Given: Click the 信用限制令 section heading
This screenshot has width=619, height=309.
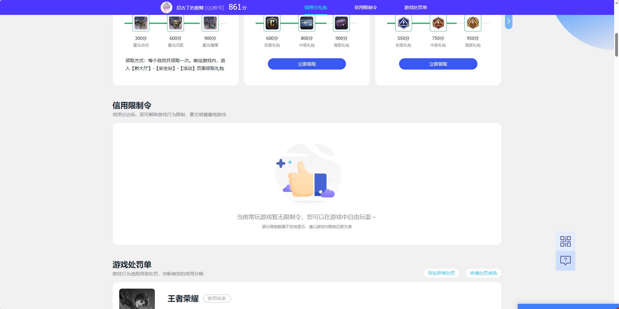Looking at the screenshot, I should coord(132,105).
